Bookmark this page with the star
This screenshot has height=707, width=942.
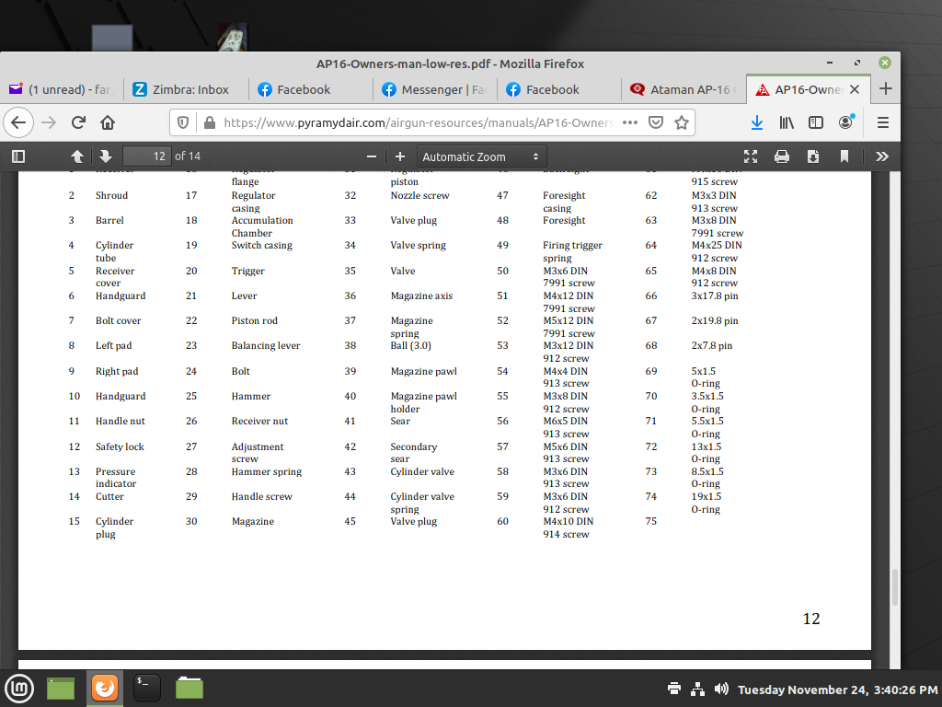(682, 122)
